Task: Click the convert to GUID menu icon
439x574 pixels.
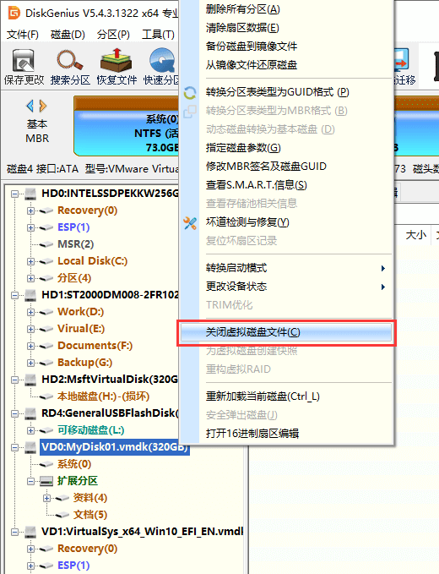Action: point(190,93)
